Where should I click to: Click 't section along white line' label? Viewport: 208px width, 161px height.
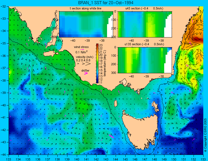[86, 8]
